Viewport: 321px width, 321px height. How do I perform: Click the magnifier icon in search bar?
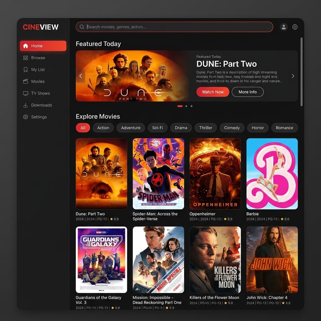pyautogui.click(x=82, y=27)
